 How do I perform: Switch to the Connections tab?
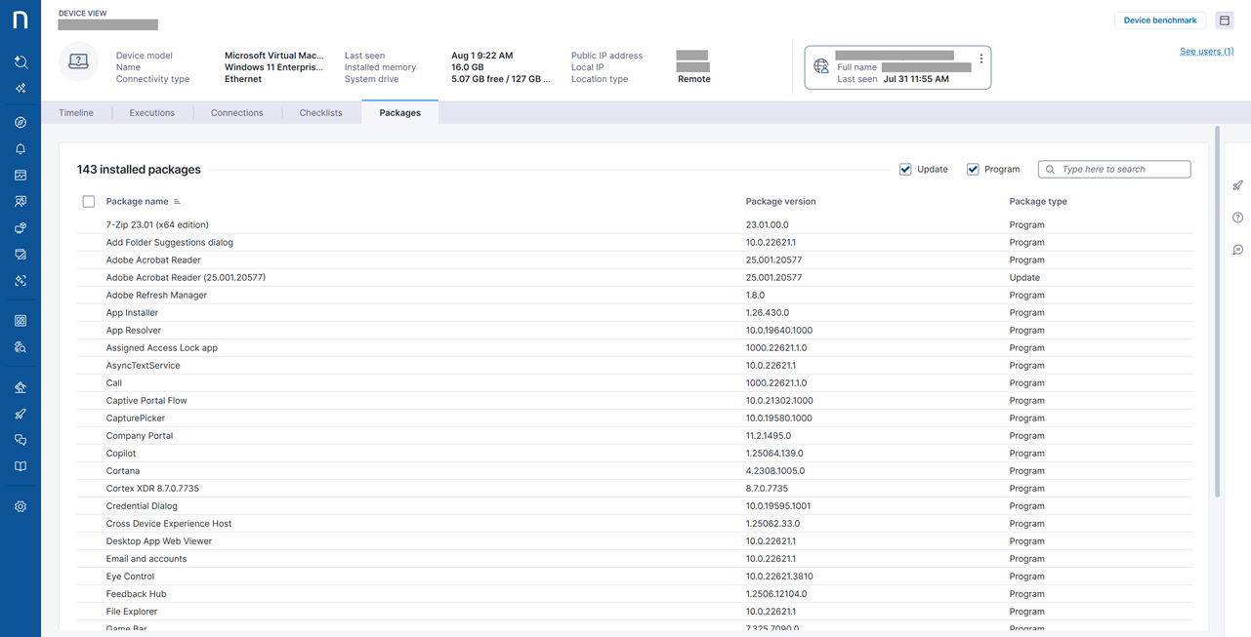point(237,113)
